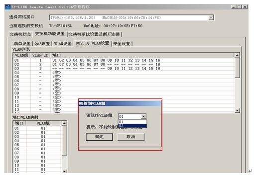Choose option 01 in VLAN group dropdown list
This screenshot has height=179, width=254.
[132, 122]
